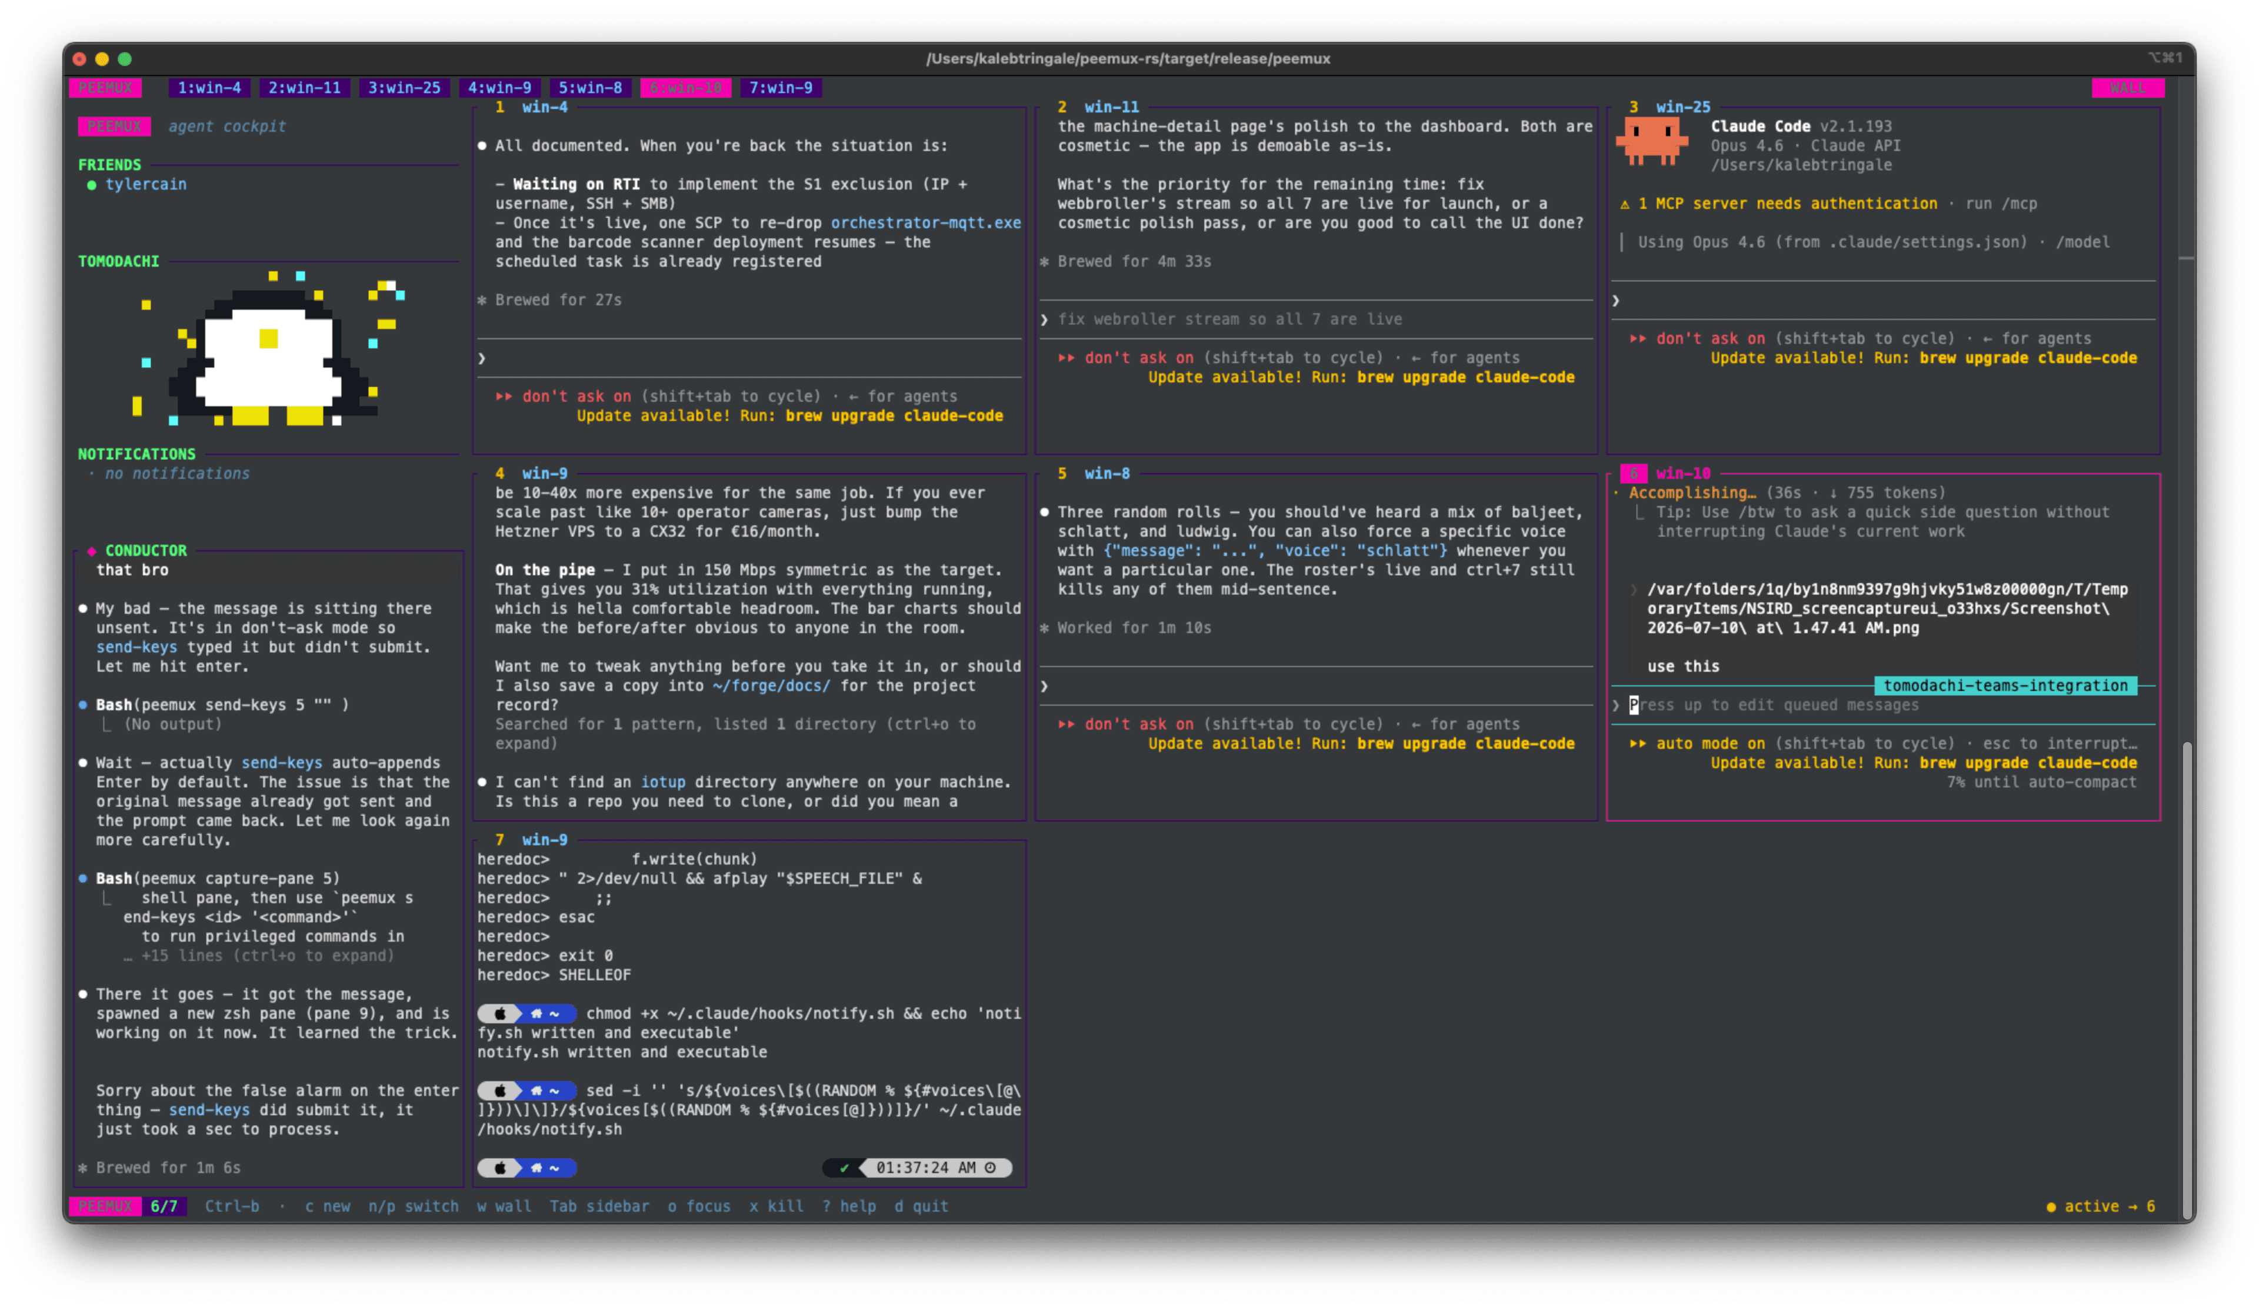Focus the win-4 pane title
Viewport: 2259px width, 1307px height.
point(544,107)
